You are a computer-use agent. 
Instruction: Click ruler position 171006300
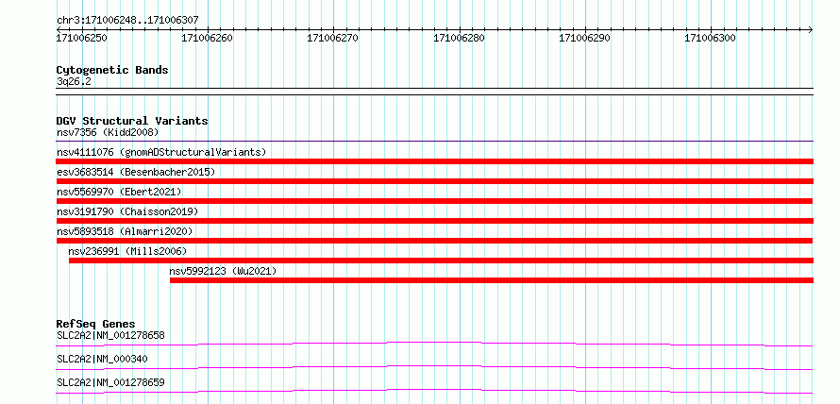[711, 38]
